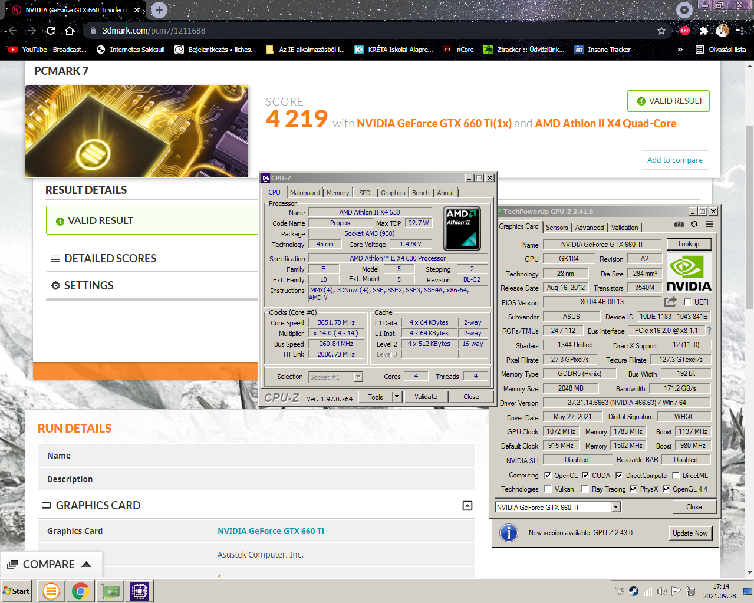Click Update Now in GPU-Z
The image size is (754, 603).
[690, 533]
